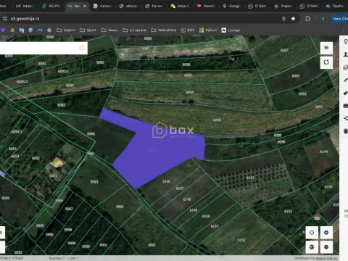Switch to the Downloads tab with heart icon
The width and height of the screenshot is (348, 261).
click(206, 6)
